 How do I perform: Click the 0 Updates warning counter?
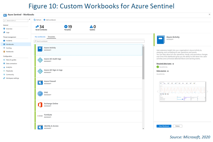[93, 28]
